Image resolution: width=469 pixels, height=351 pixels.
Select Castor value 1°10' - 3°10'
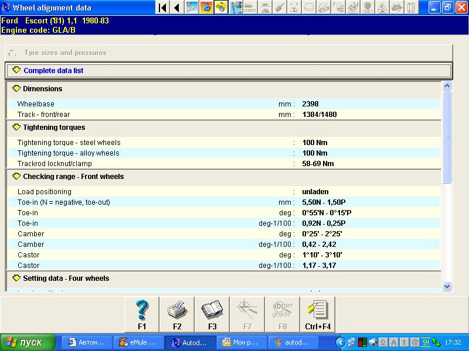coord(322,255)
